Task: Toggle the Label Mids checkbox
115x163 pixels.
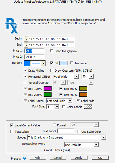Action: pyautogui.click(x=78, y=101)
